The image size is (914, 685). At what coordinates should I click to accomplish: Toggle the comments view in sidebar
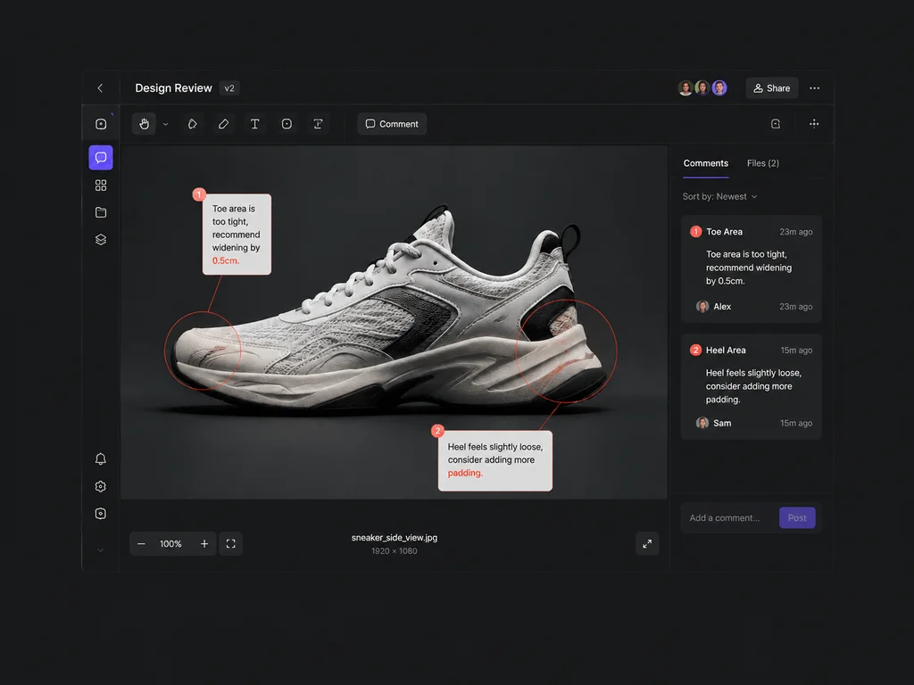click(x=101, y=157)
